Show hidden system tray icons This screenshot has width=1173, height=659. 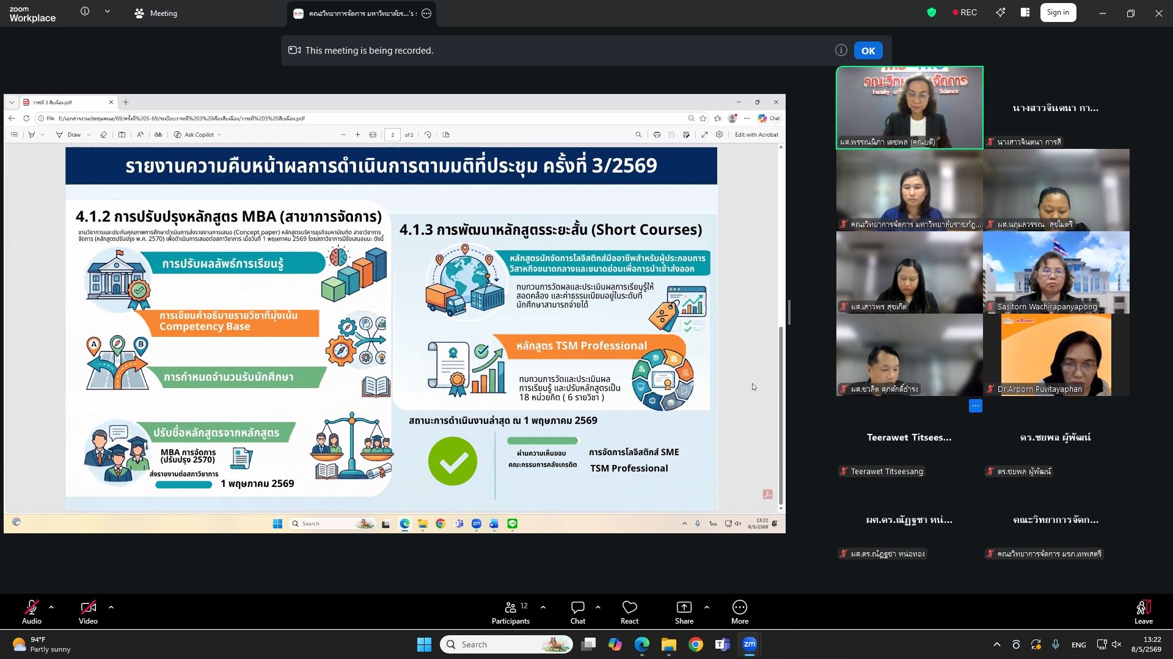[997, 644]
